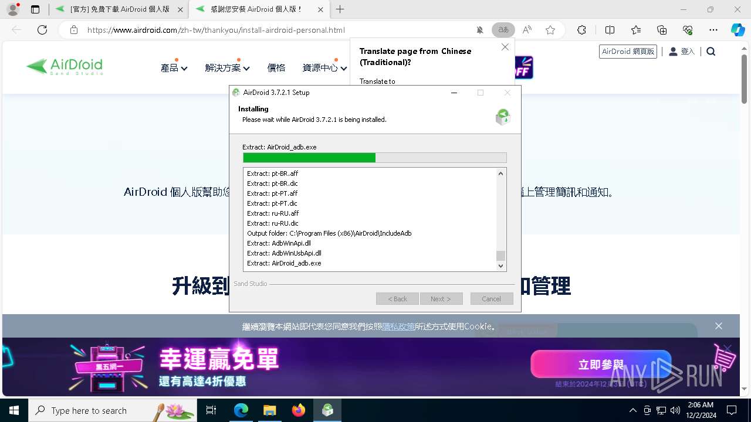Click the install log scroll up arrow

(x=500, y=173)
